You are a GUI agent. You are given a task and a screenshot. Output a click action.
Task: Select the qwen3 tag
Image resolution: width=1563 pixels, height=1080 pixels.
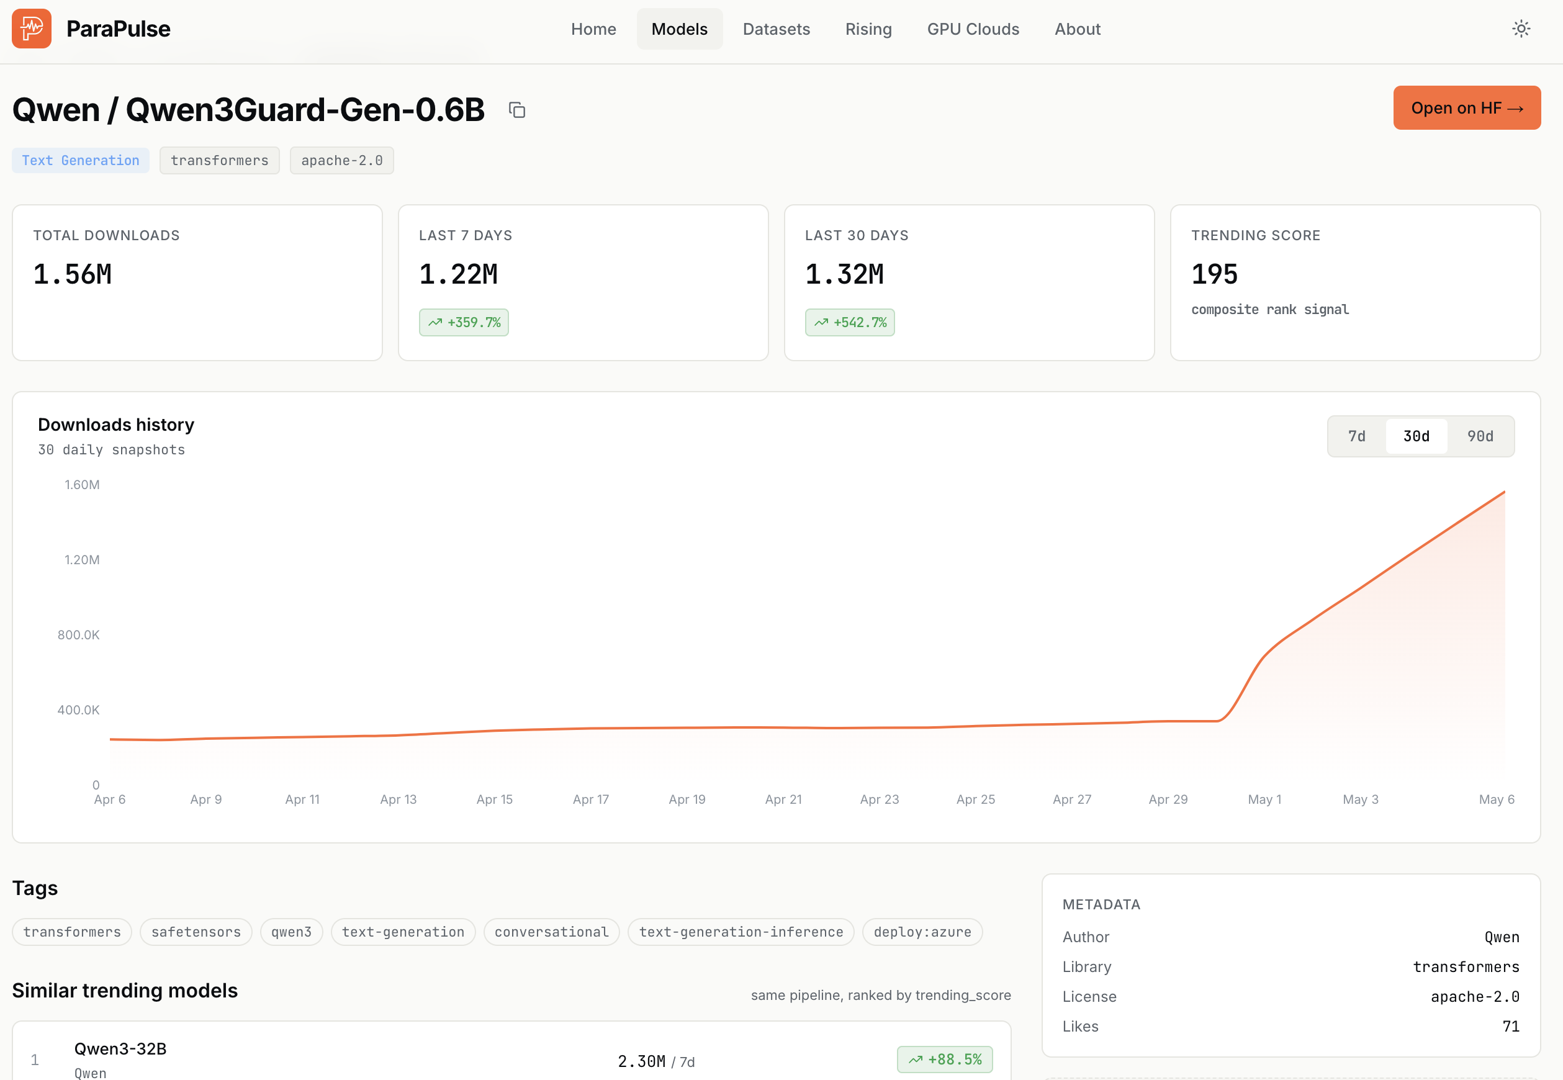[291, 932]
